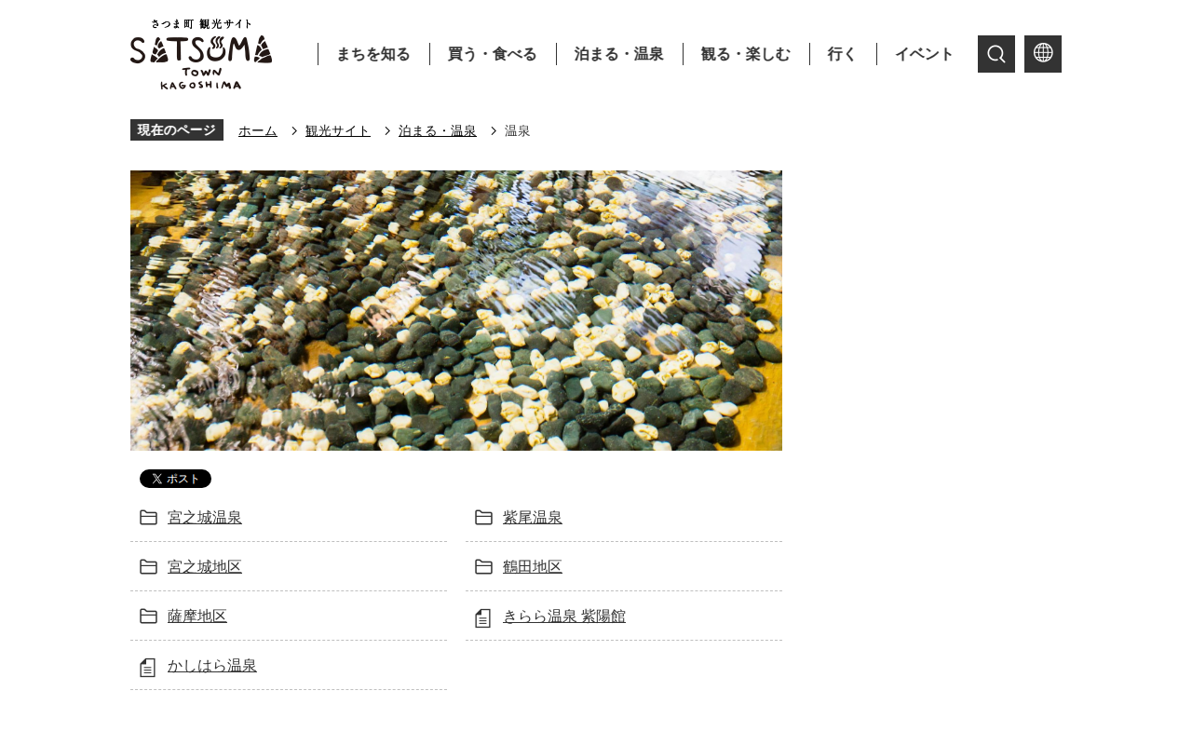Open the まちを知る menu
Image resolution: width=1192 pixels, height=745 pixels.
[x=373, y=54]
